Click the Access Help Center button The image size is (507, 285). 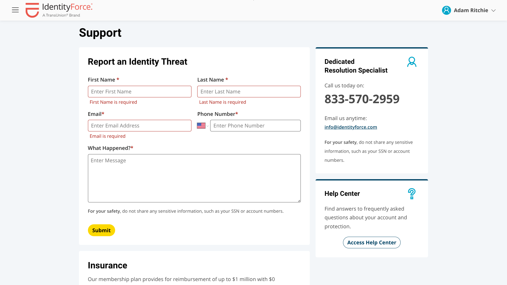372,243
